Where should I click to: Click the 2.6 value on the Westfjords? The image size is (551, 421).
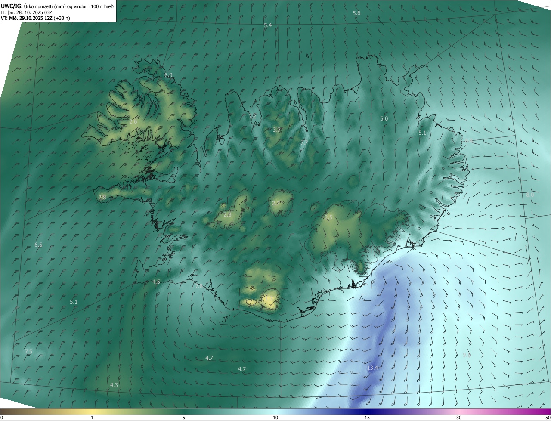click(133, 122)
